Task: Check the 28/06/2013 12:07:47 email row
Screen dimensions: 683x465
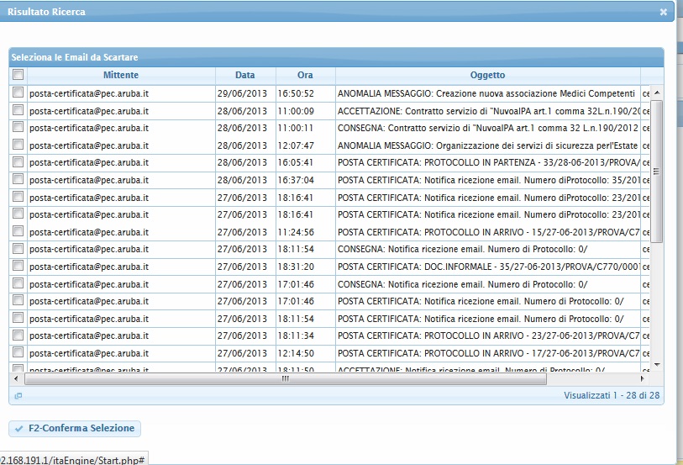Action: (x=18, y=145)
